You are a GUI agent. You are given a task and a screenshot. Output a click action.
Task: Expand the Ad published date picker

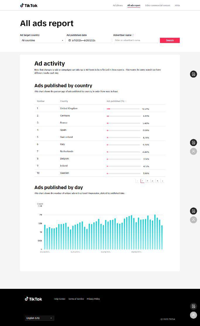(88, 40)
